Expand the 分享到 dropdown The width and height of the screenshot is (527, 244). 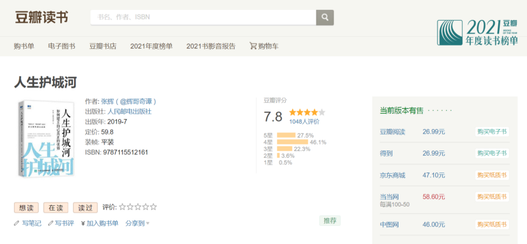tap(138, 223)
